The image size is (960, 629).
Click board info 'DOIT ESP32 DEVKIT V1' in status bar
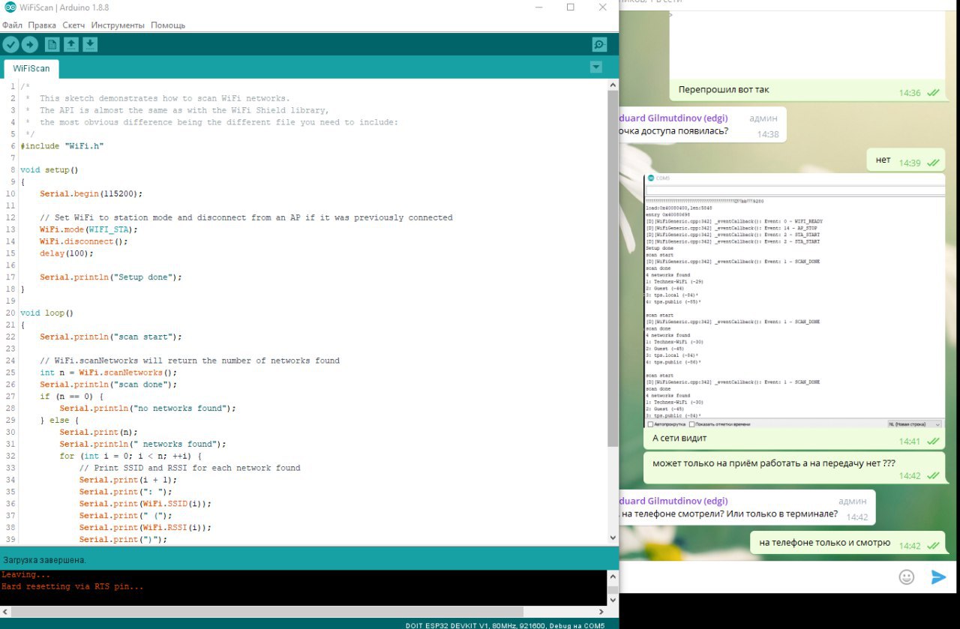[447, 625]
